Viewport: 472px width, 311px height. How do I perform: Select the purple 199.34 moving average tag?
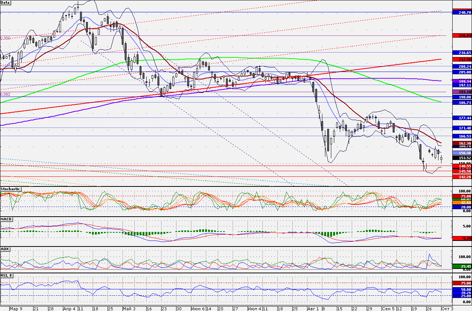pyautogui.click(x=461, y=81)
